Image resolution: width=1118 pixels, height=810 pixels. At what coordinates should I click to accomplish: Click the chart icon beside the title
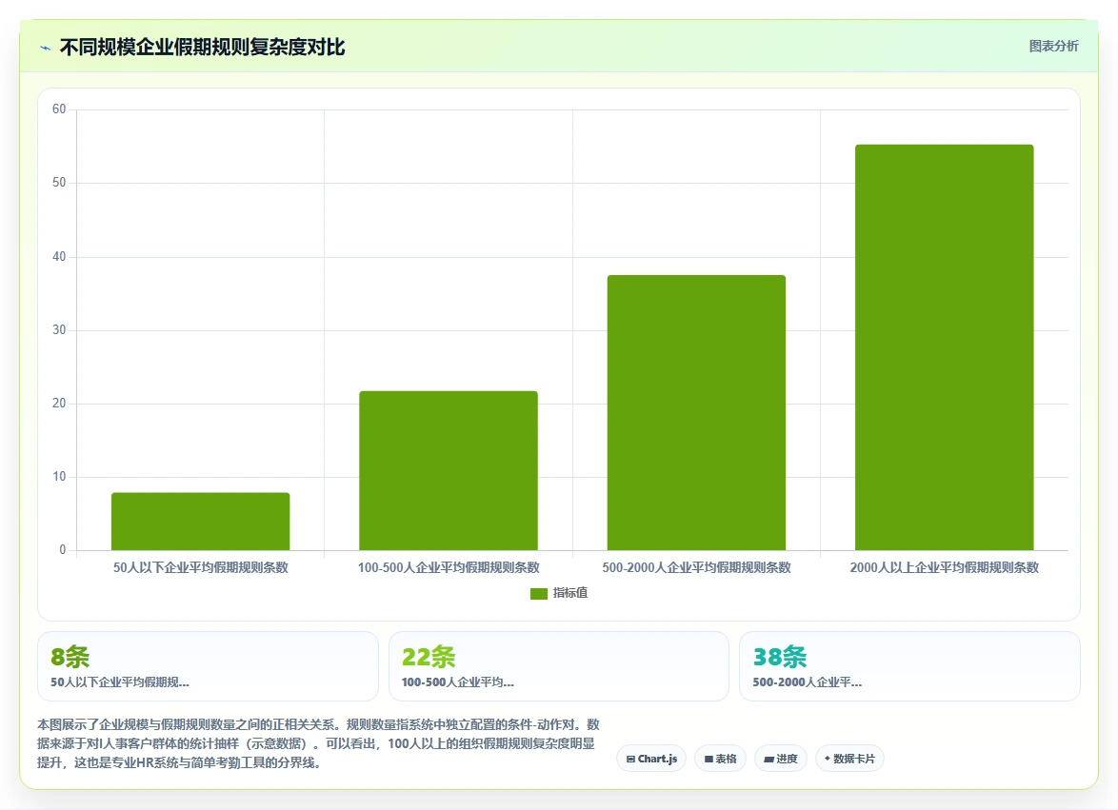pos(46,48)
